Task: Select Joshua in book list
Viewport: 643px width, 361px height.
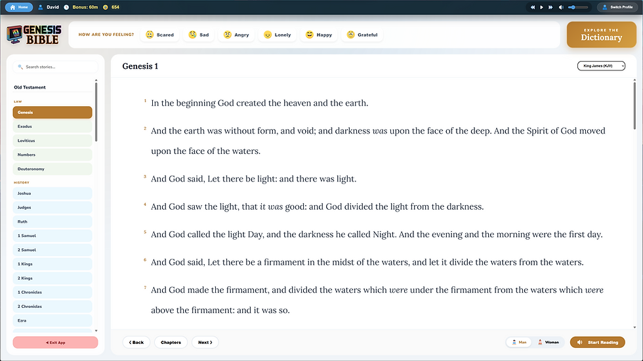Action: coord(52,193)
